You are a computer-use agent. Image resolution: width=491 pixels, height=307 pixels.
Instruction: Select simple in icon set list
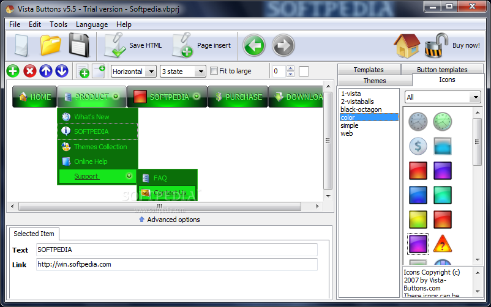click(x=369, y=125)
